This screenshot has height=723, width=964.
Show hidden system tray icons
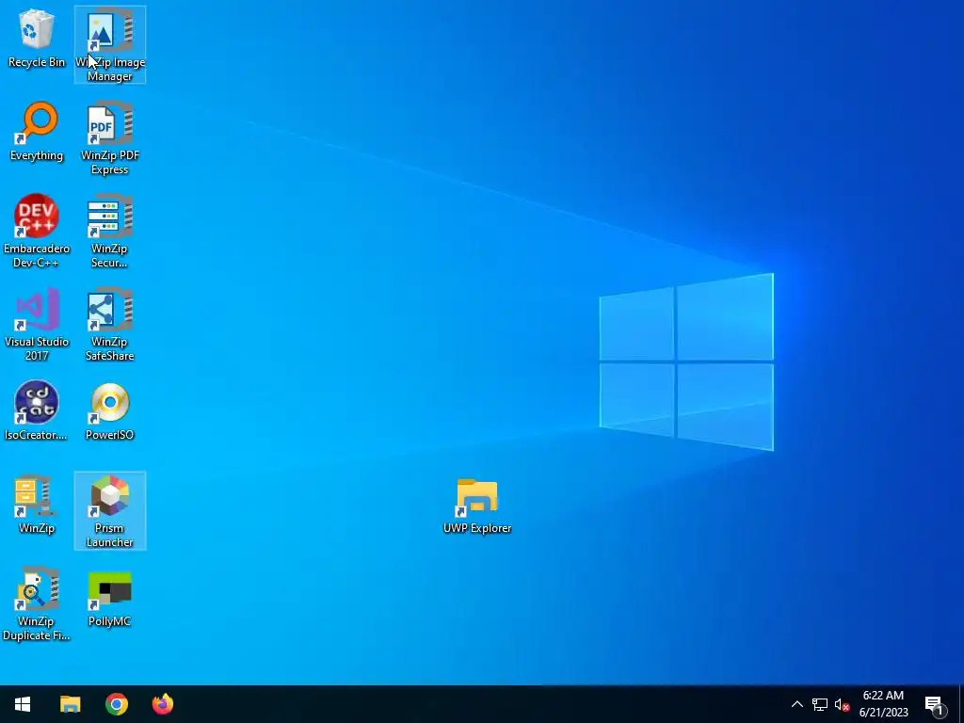(x=796, y=704)
